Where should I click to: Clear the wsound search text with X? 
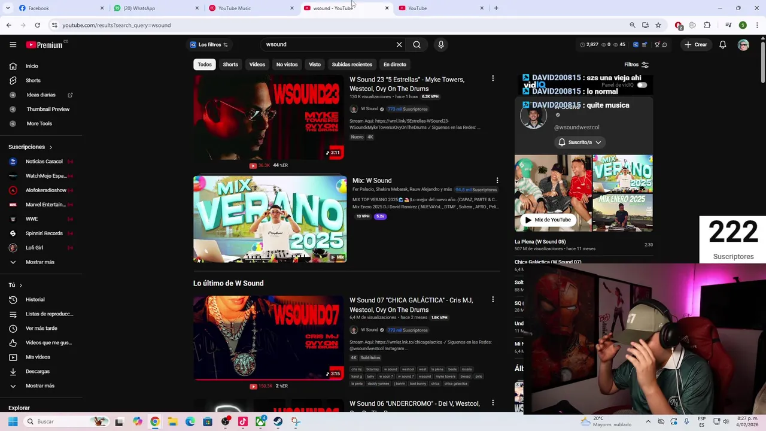(399, 44)
